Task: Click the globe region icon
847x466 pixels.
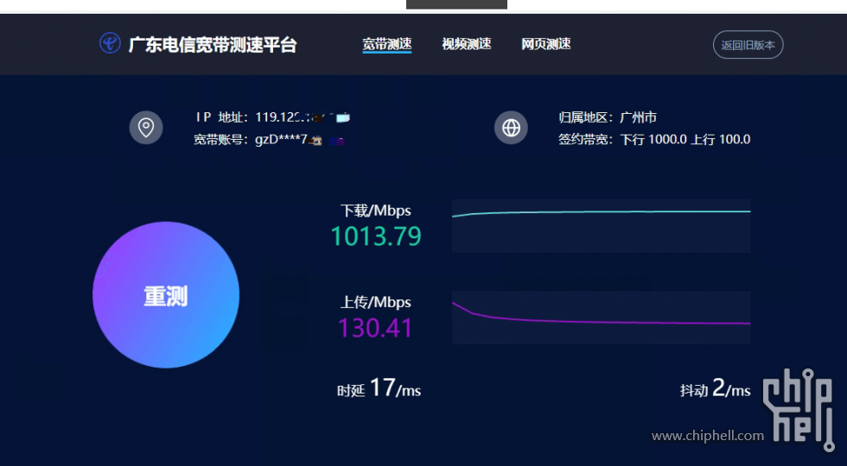Action: point(511,128)
